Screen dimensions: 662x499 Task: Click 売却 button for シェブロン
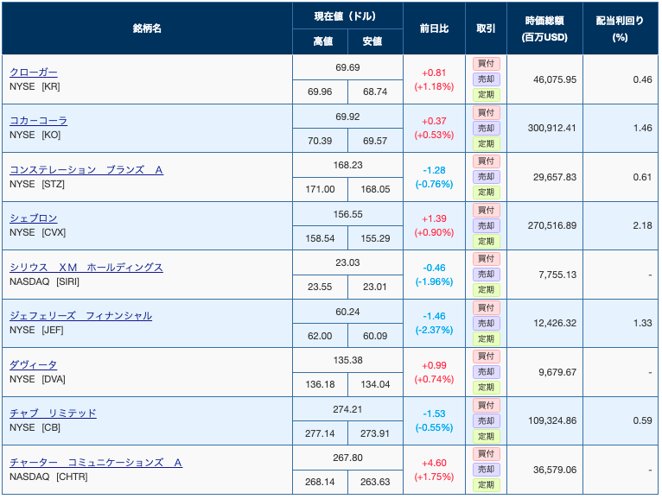[487, 225]
